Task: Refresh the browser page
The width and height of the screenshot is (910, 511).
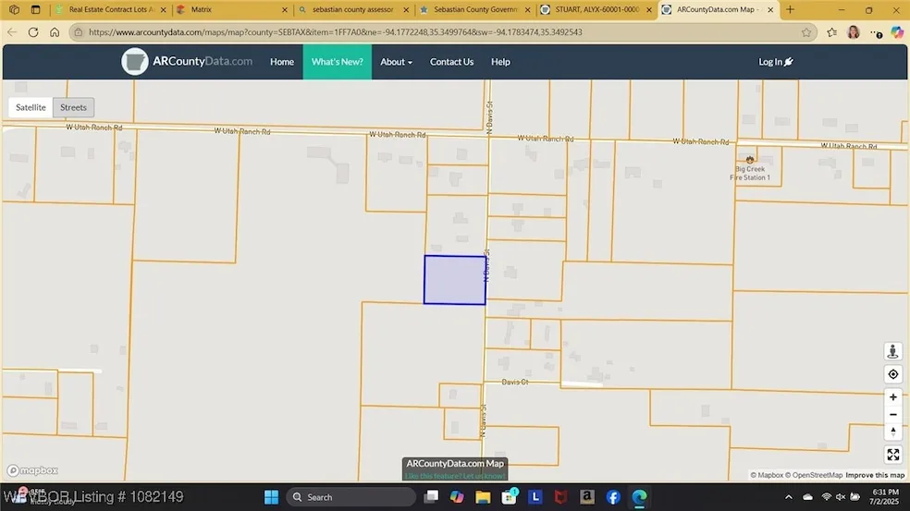Action: (33, 31)
